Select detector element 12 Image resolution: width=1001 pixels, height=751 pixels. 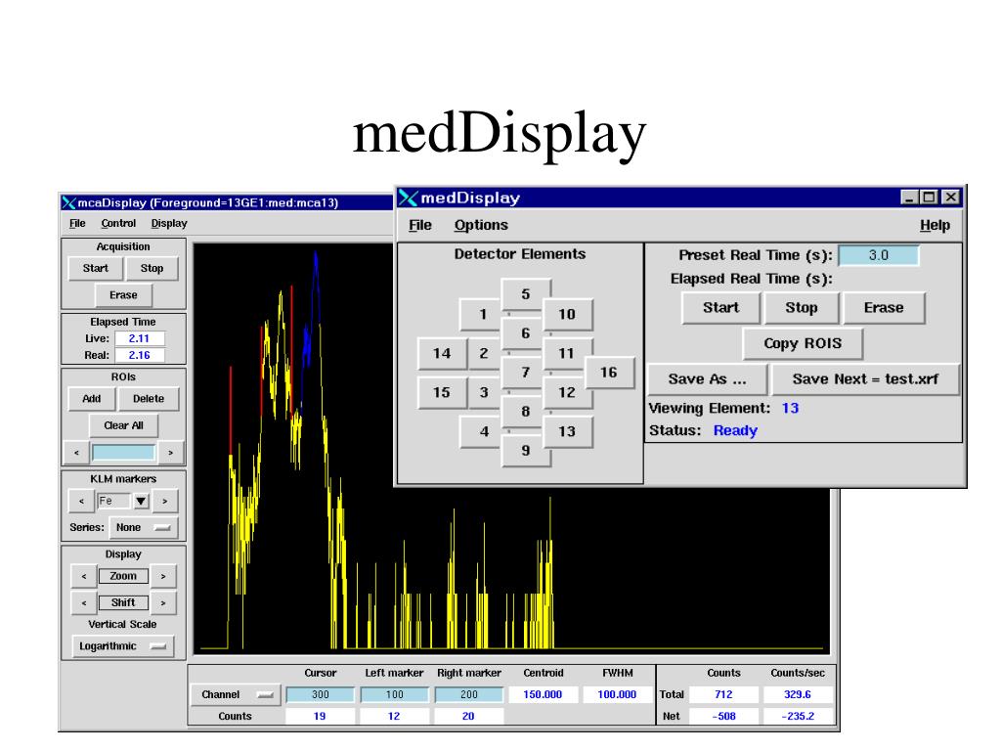tap(568, 392)
